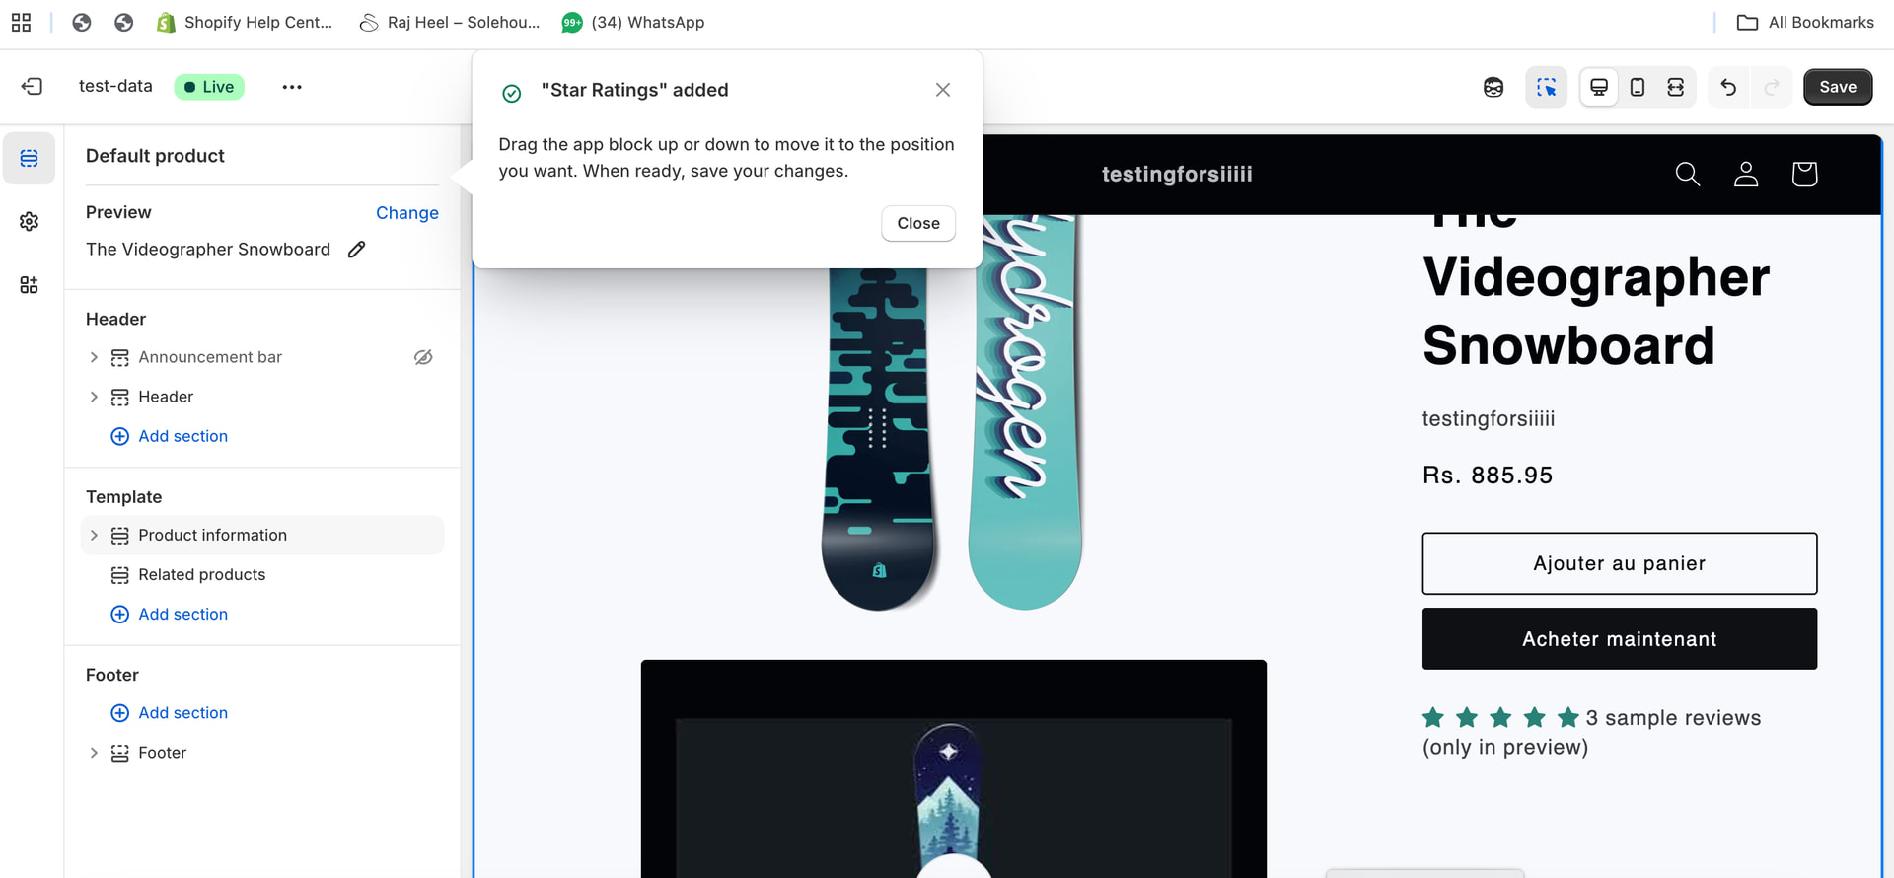Open the cart icon in store header
The image size is (1894, 878).
tap(1804, 174)
